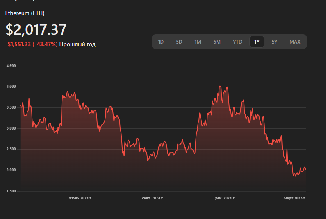Viewport: 326px width, 219px height.
Task: Select the YTD range tab
Action: coord(237,42)
